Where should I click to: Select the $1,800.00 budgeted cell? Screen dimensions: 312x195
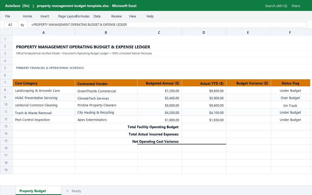coord(160,119)
